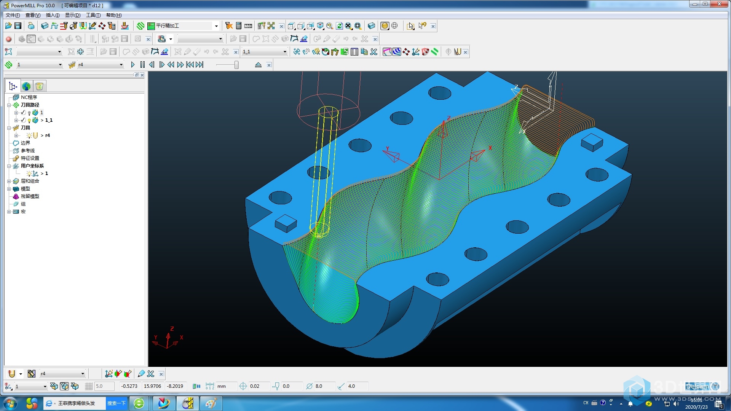Click the globe browser tab in explorer
The width and height of the screenshot is (731, 411).
[x=26, y=86]
